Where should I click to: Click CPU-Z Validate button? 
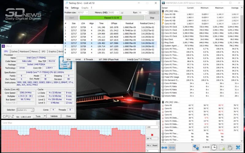tap(54, 116)
